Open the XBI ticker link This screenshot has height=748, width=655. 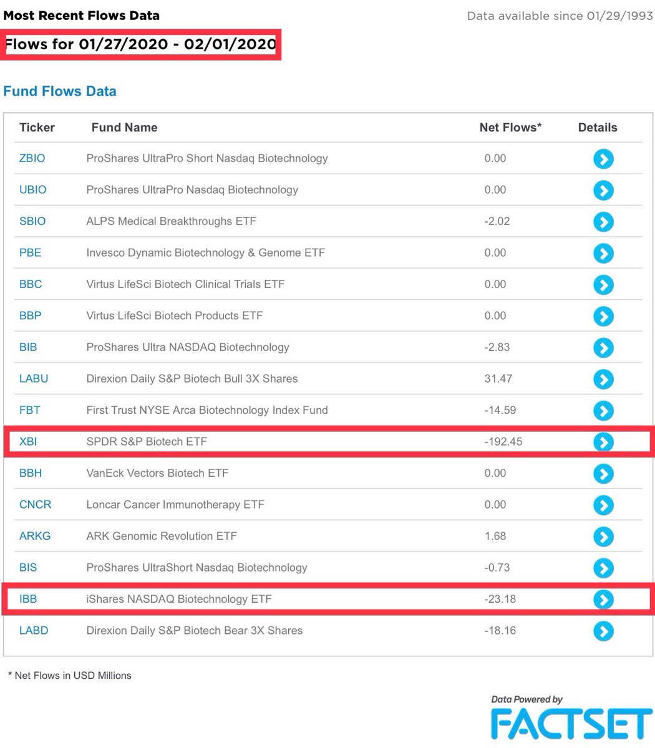click(28, 441)
